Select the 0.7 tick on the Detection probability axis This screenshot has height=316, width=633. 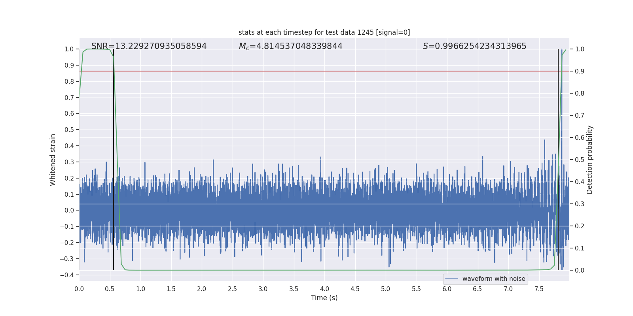point(580,115)
